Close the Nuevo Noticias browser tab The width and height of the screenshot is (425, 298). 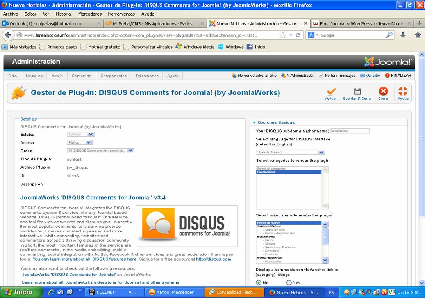[305, 23]
